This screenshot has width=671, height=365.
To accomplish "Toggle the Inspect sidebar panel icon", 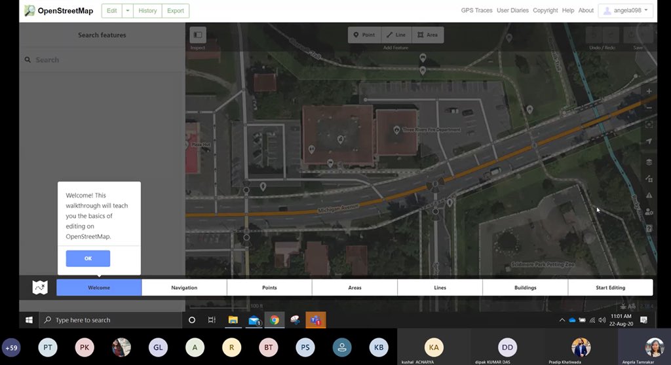I will pos(198,35).
